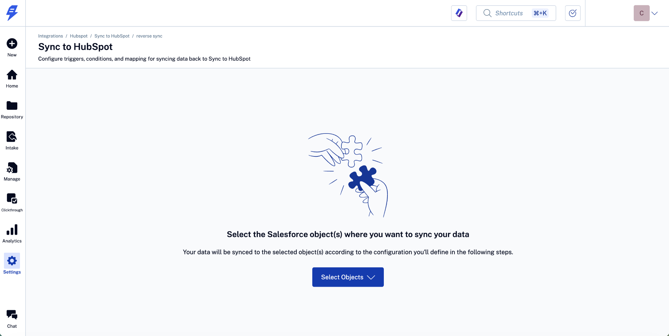The image size is (669, 336).
Task: Click the reverse sync breadcrumb
Action: pos(149,36)
